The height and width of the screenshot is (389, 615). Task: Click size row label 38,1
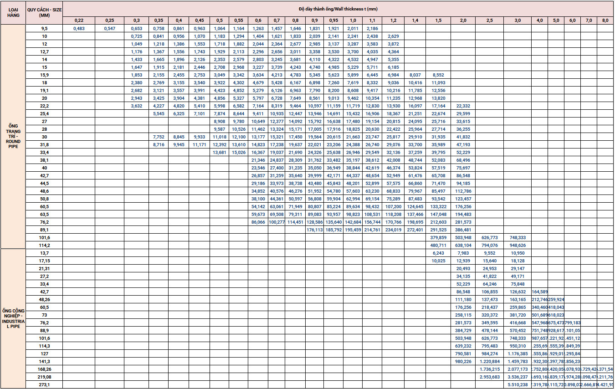pos(44,160)
